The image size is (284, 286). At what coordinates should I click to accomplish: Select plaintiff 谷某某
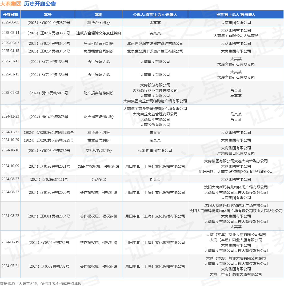(155, 33)
